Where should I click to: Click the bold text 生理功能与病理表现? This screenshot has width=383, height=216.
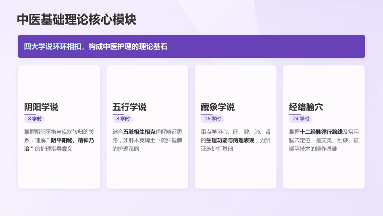(230, 141)
